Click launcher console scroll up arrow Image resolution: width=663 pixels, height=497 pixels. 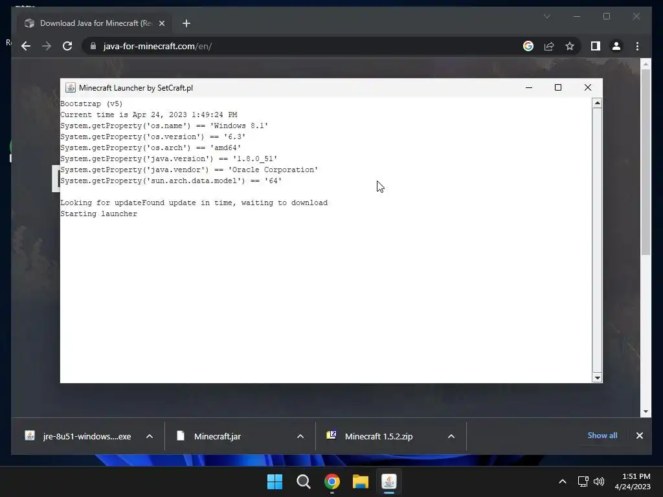tap(597, 103)
